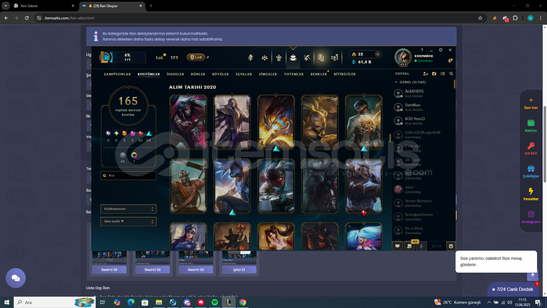Switch to TFT game mode
547x308 pixels.
pos(174,58)
